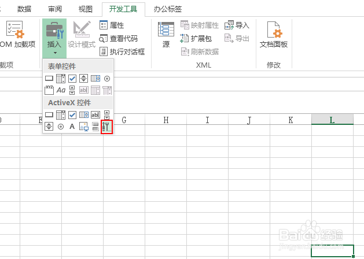This screenshot has height=259, width=364.
Task: Insert an ActiveX Scroll Bar
Action: point(107,115)
